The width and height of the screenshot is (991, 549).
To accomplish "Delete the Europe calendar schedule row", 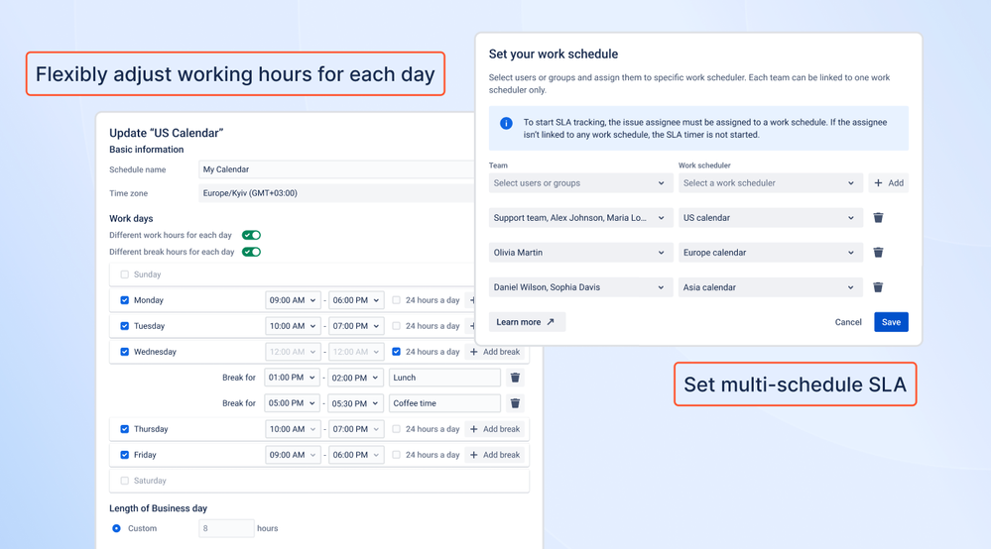I will pos(878,253).
